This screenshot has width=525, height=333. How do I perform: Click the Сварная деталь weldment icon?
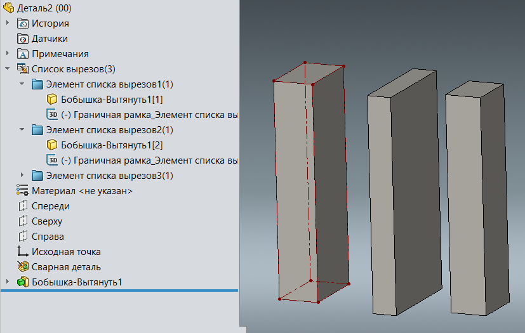pyautogui.click(x=23, y=267)
